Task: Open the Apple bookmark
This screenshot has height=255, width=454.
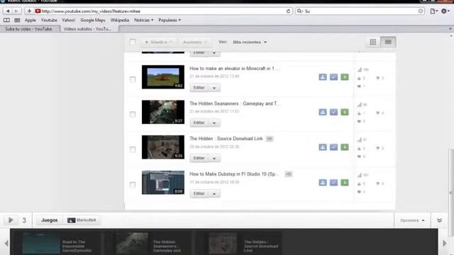Action: [x=31, y=21]
